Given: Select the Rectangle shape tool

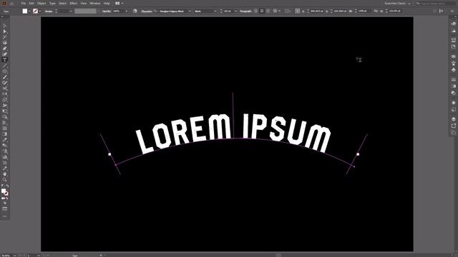Looking at the screenshot, I should [5, 71].
